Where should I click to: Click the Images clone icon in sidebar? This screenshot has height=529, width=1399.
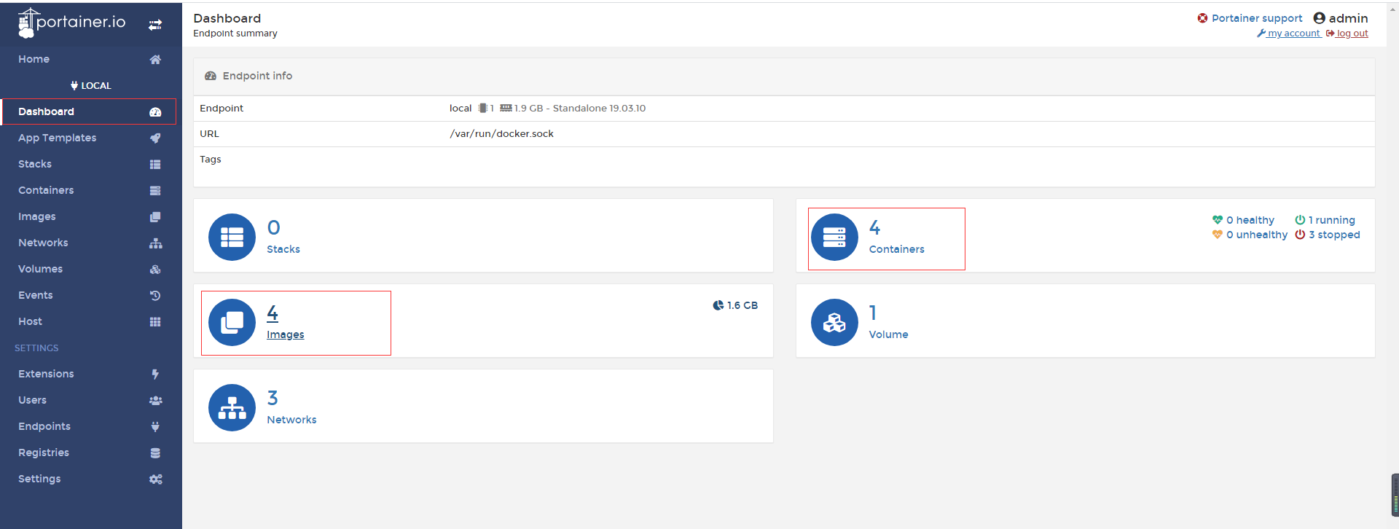pyautogui.click(x=155, y=217)
